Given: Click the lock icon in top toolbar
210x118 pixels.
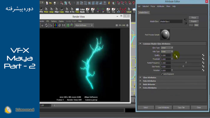Looking at the screenshot, I should [109, 3].
